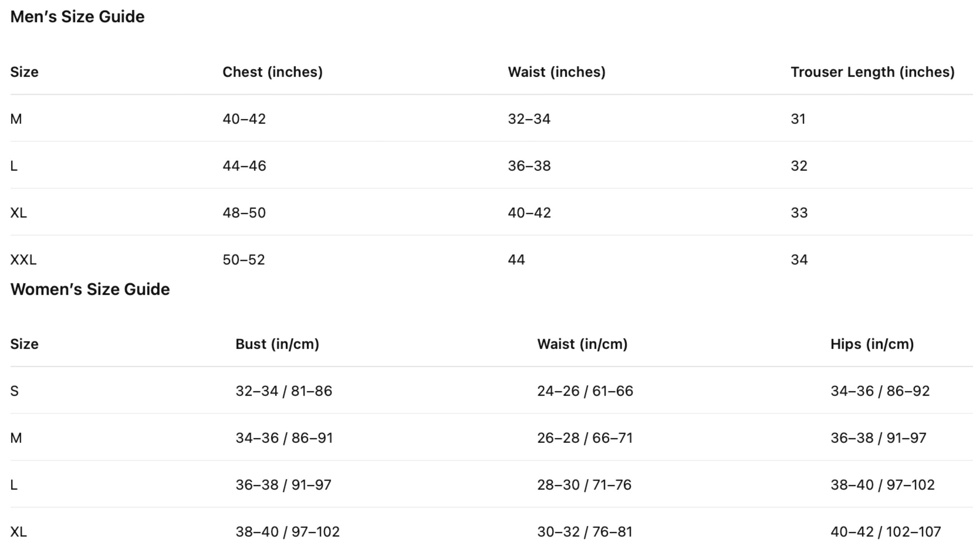The width and height of the screenshot is (973, 547).
Task: Click bust value 34–36 / 86–91
Action: click(284, 438)
